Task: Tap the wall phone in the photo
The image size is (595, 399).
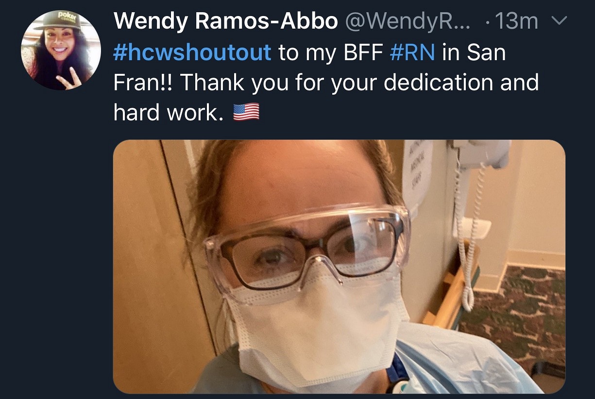Action: [x=477, y=160]
